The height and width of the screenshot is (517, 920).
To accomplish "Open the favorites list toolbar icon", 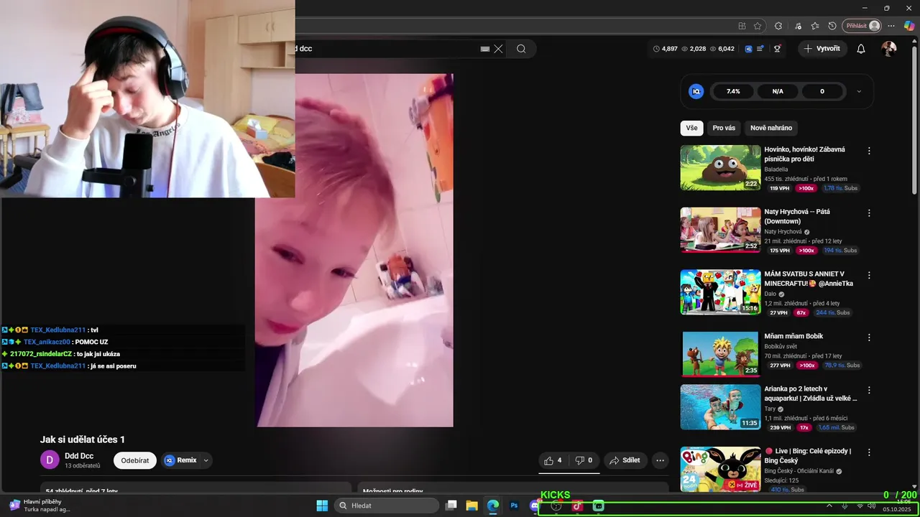I will [x=814, y=26].
